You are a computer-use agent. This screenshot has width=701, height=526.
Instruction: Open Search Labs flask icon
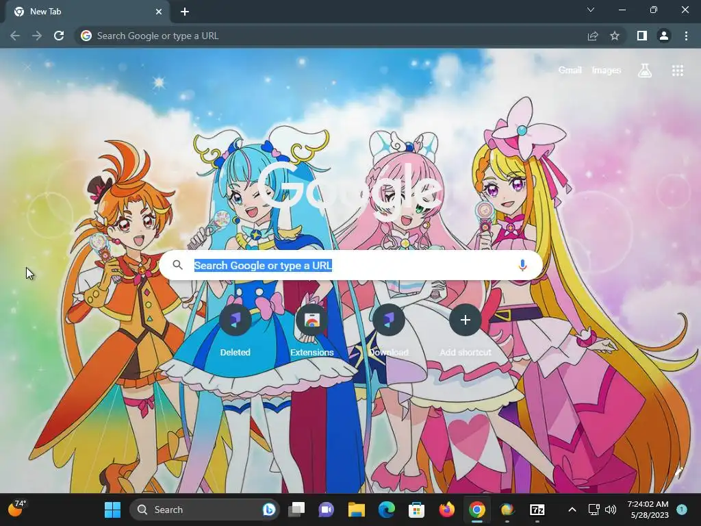pos(645,71)
